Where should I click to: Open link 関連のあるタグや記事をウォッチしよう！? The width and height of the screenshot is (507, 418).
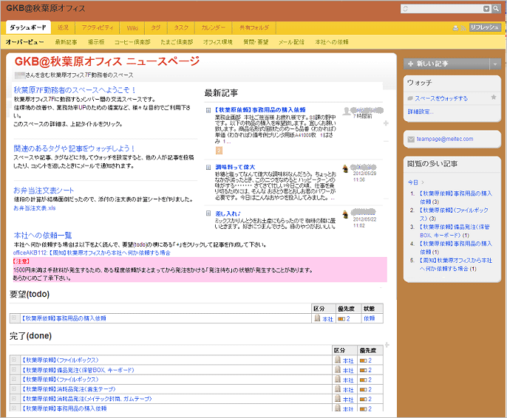tap(74, 148)
